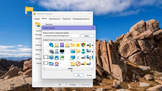Select the Windows-logo drive with padlock and warning
This screenshot has width=162, height=91.
point(89,57)
